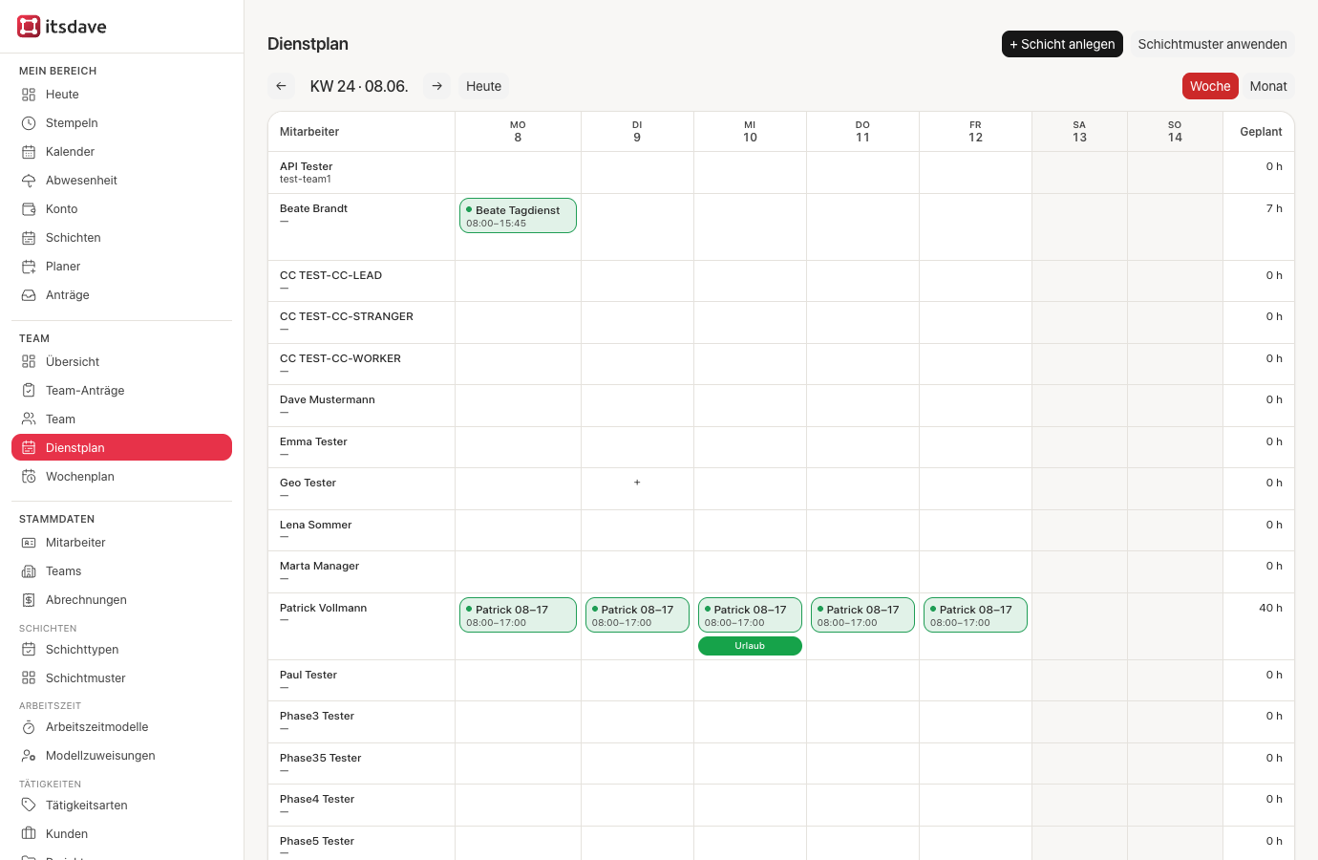The height and width of the screenshot is (860, 1318).
Task: Jump to today with Heute button
Action: point(483,86)
